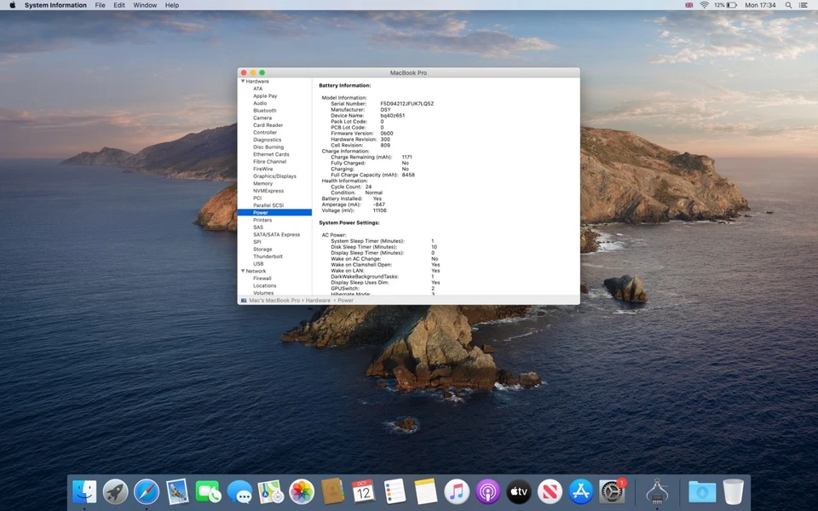
Task: Click the UK flag input source icon
Action: pyautogui.click(x=688, y=5)
